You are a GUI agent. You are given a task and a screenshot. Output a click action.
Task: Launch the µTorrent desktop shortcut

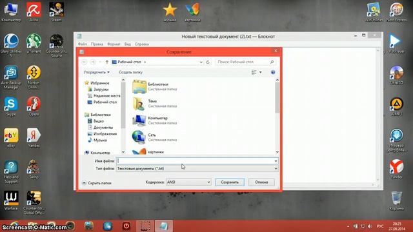tap(34, 43)
